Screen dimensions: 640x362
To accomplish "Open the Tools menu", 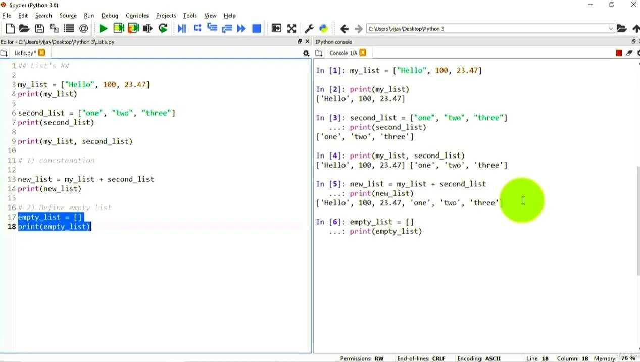I will 190,16.
